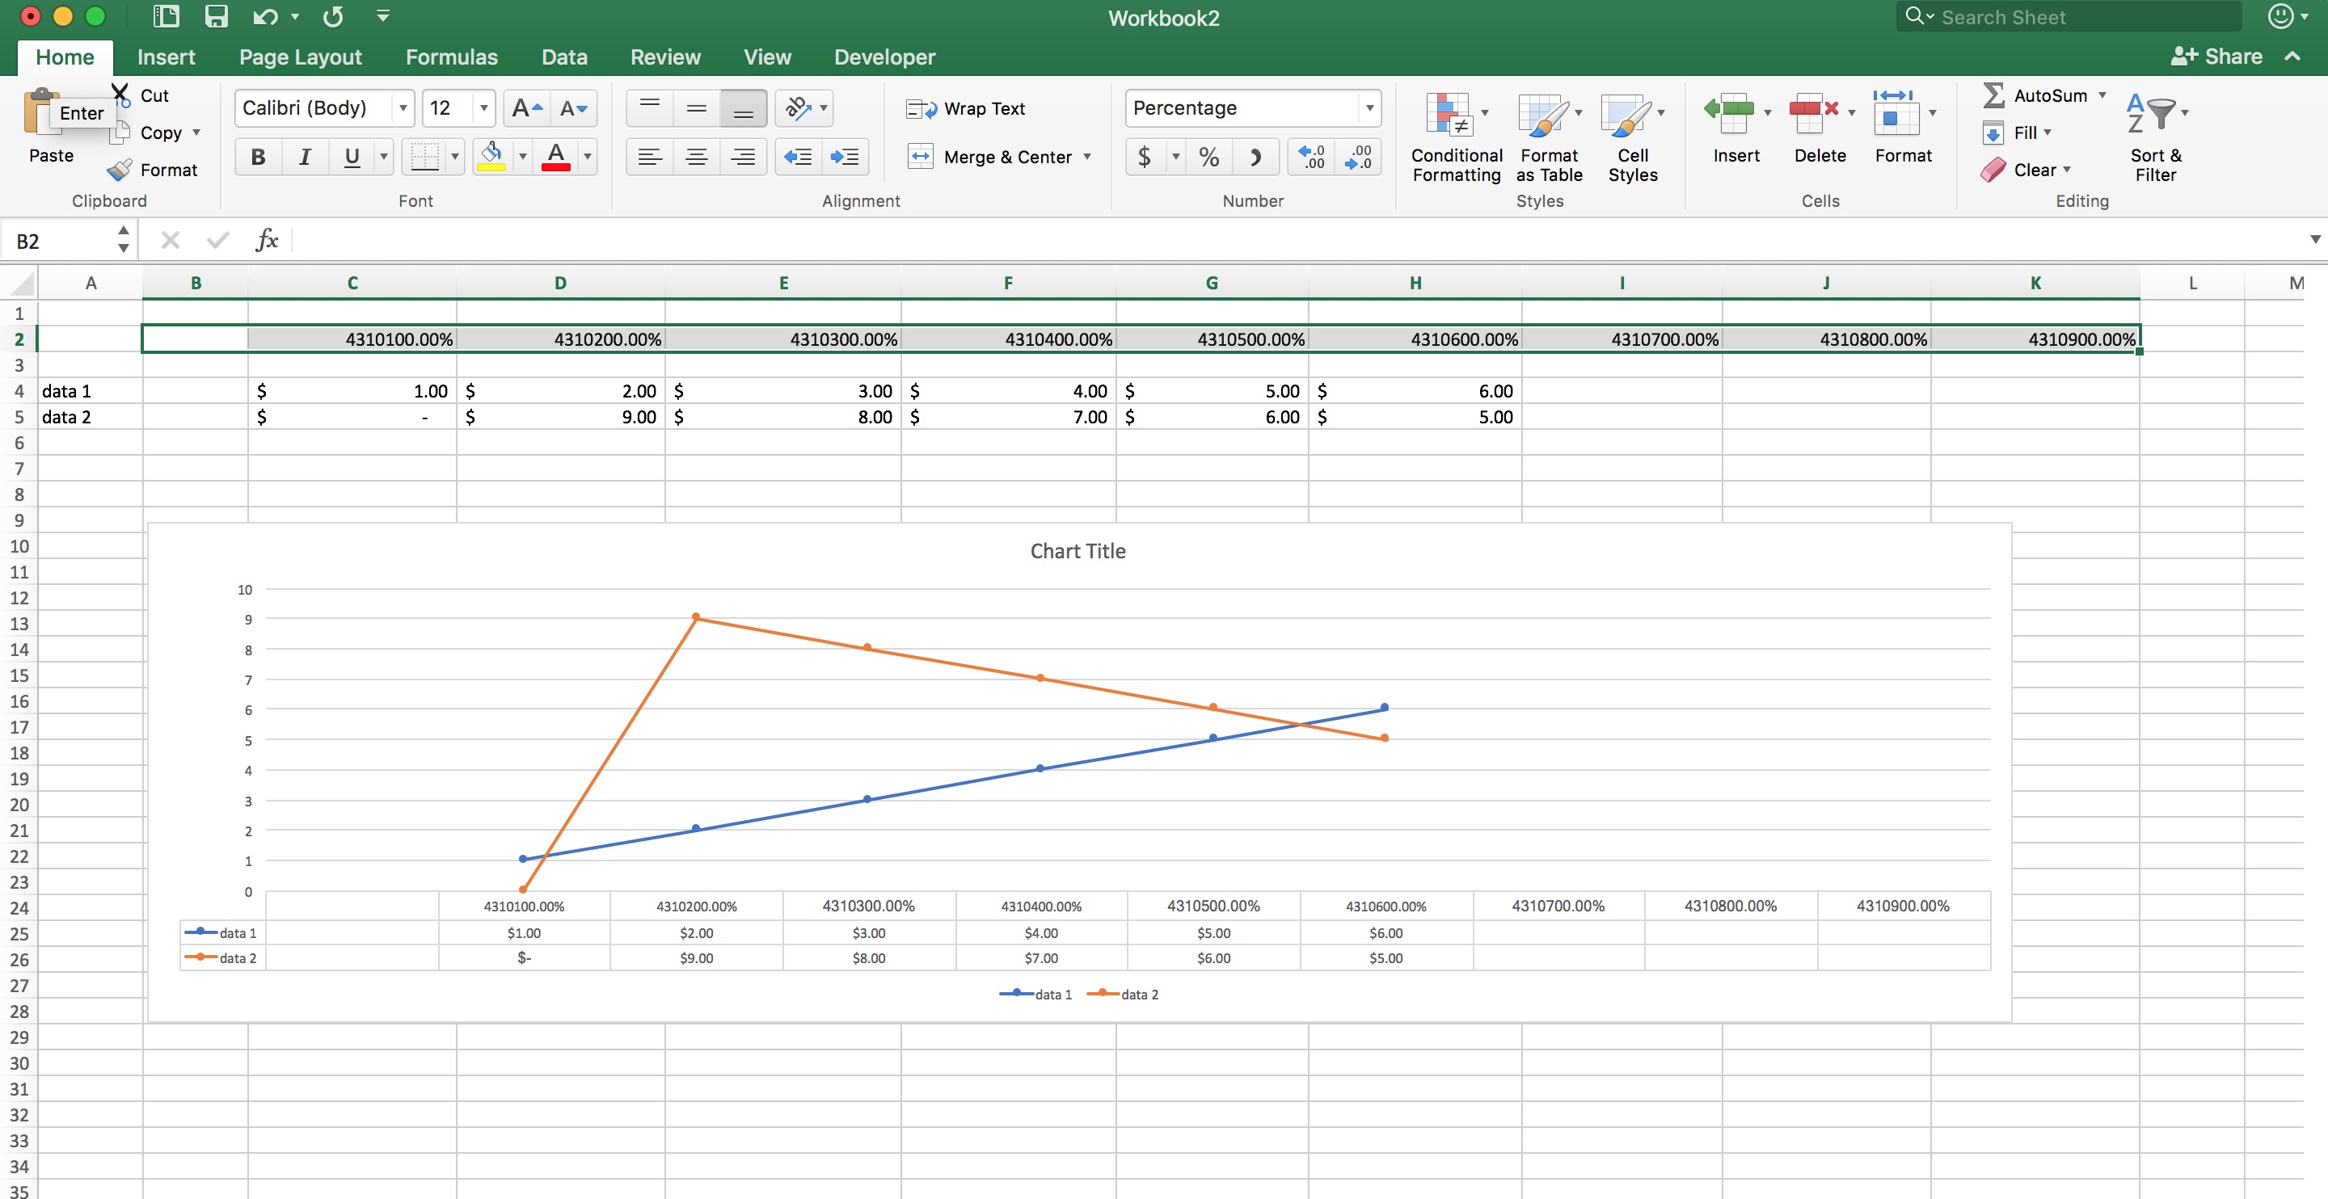Viewport: 2328px width, 1199px height.
Task: Click the orientation angle text icon
Action: (798, 108)
